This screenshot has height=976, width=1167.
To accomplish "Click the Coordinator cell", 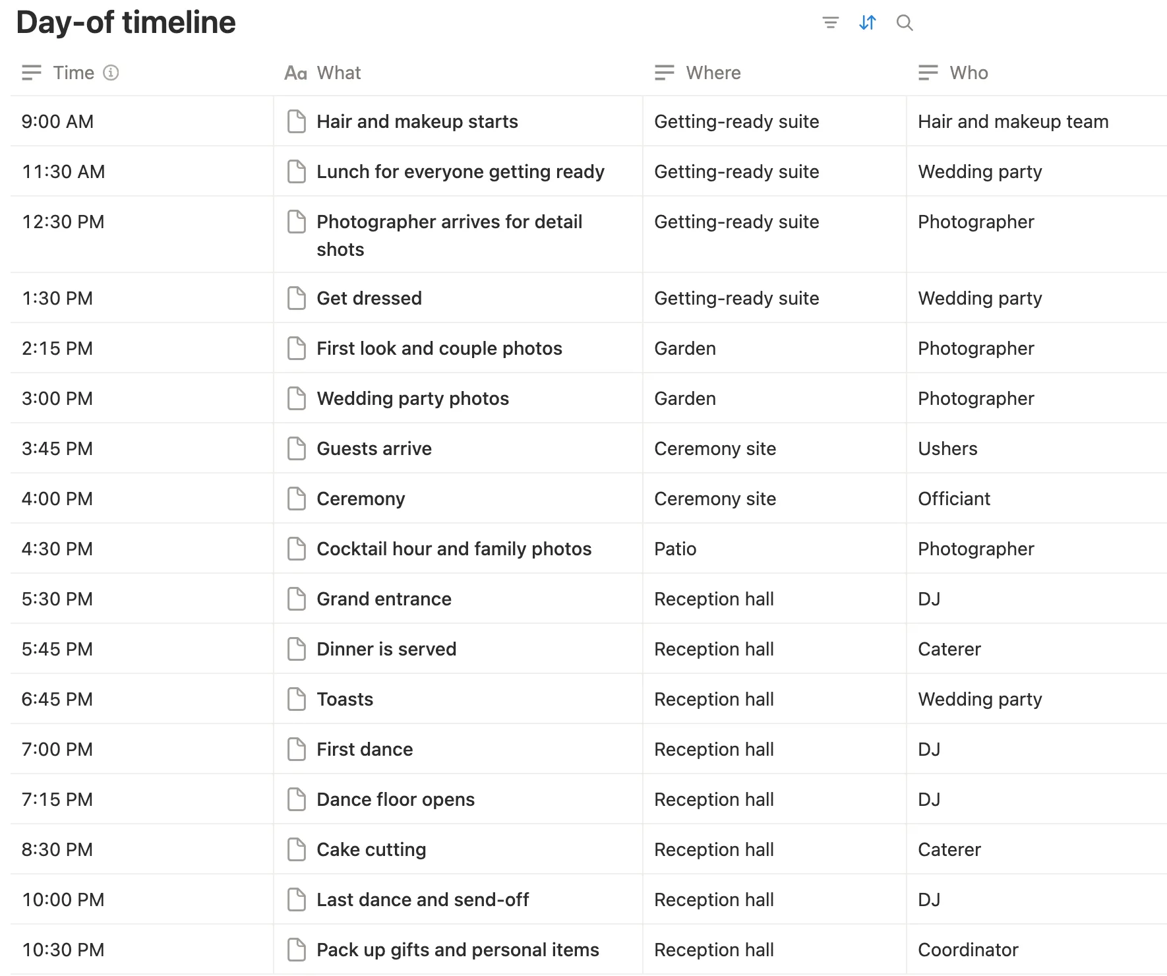I will pos(1036,950).
